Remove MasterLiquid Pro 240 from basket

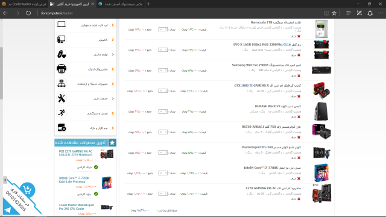299,158
